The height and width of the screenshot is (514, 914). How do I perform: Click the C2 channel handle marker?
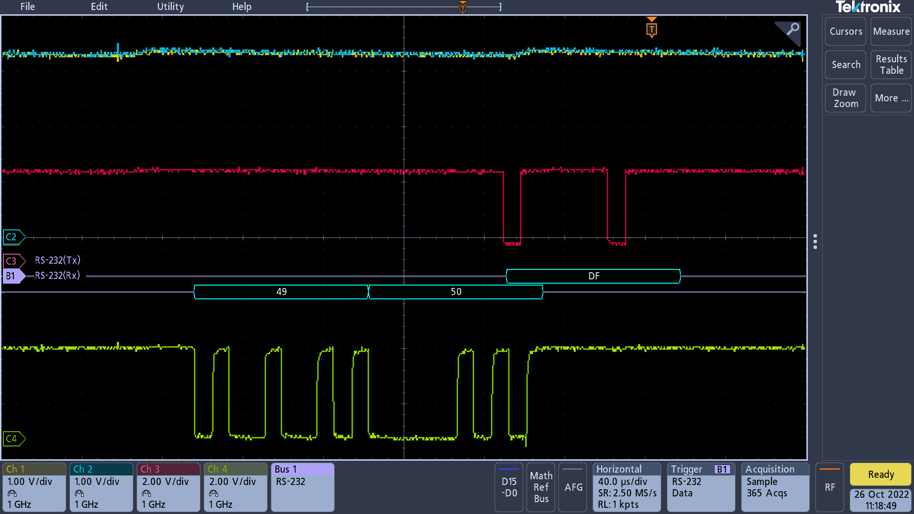tap(12, 237)
